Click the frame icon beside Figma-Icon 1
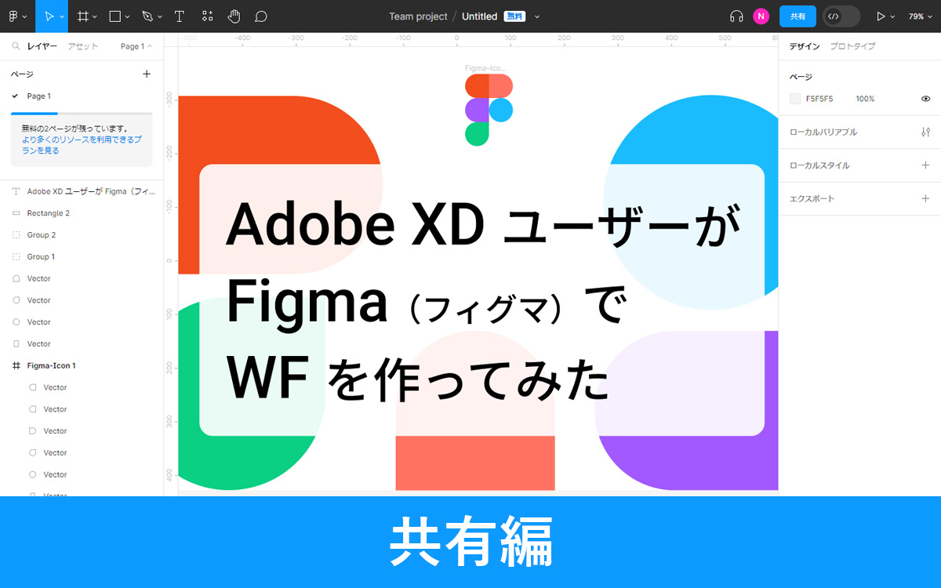 pos(16,365)
